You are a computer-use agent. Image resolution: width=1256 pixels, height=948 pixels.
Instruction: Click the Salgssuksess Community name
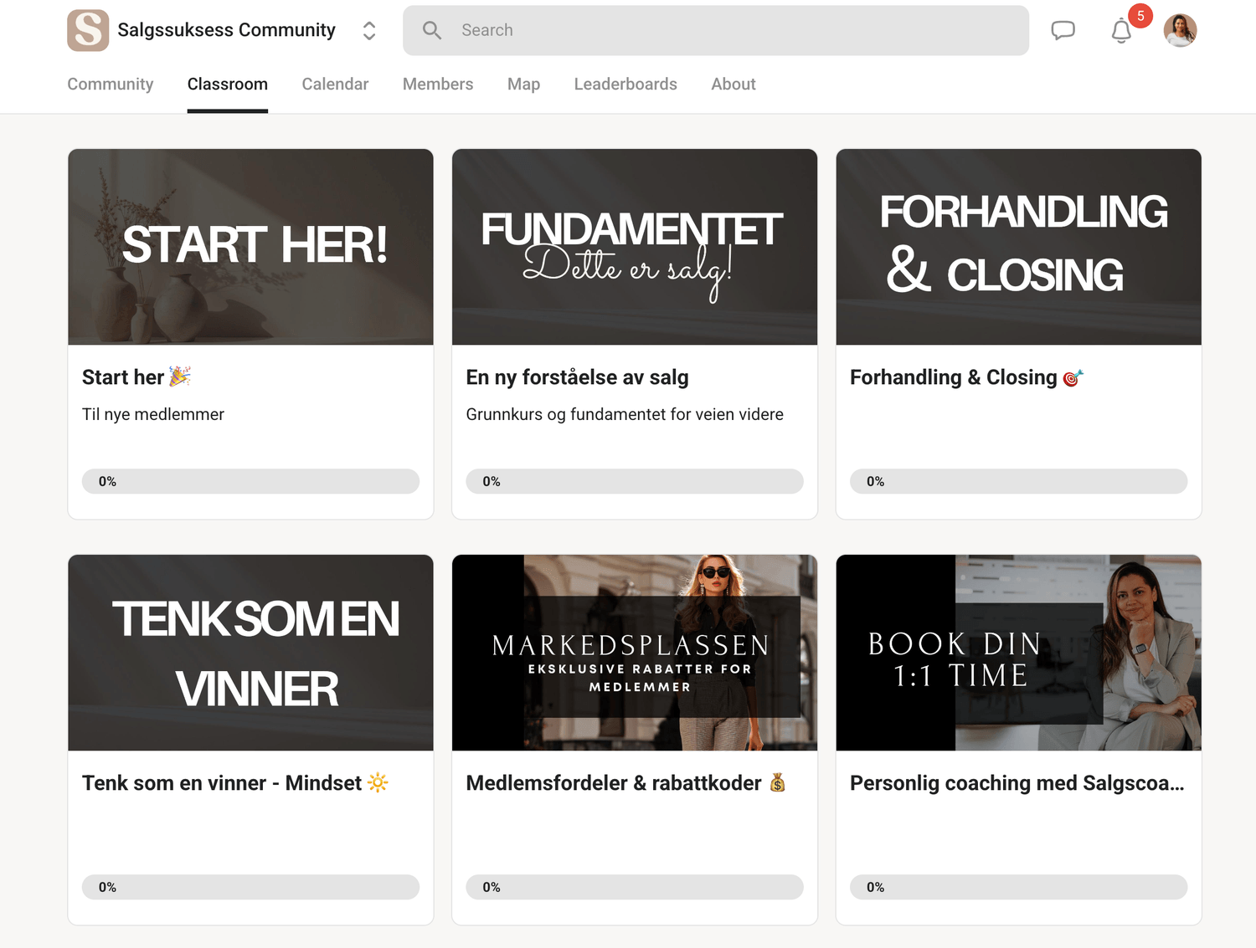tap(226, 30)
